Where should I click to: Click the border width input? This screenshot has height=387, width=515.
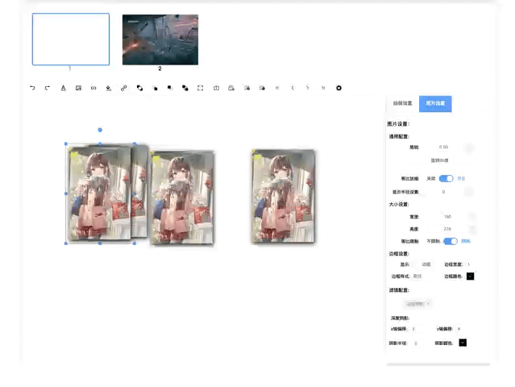(477, 264)
